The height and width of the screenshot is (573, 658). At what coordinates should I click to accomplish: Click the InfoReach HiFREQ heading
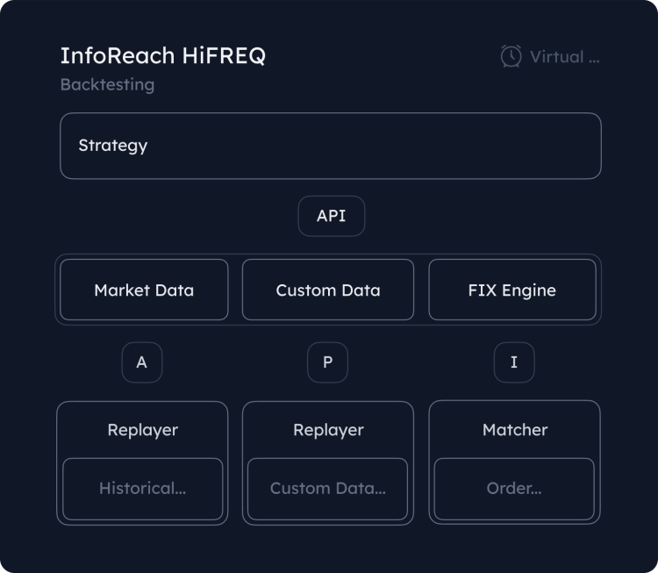[x=163, y=56]
